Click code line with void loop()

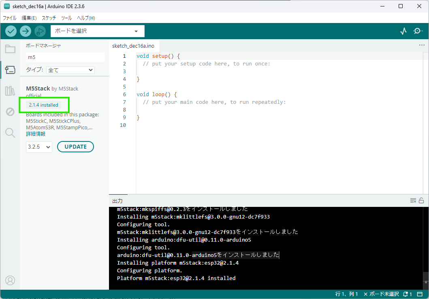(x=156, y=95)
